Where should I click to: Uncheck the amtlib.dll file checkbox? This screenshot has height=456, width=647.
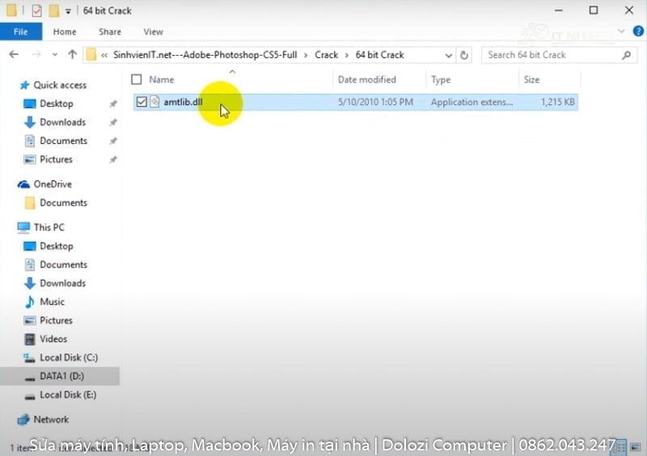pyautogui.click(x=142, y=102)
